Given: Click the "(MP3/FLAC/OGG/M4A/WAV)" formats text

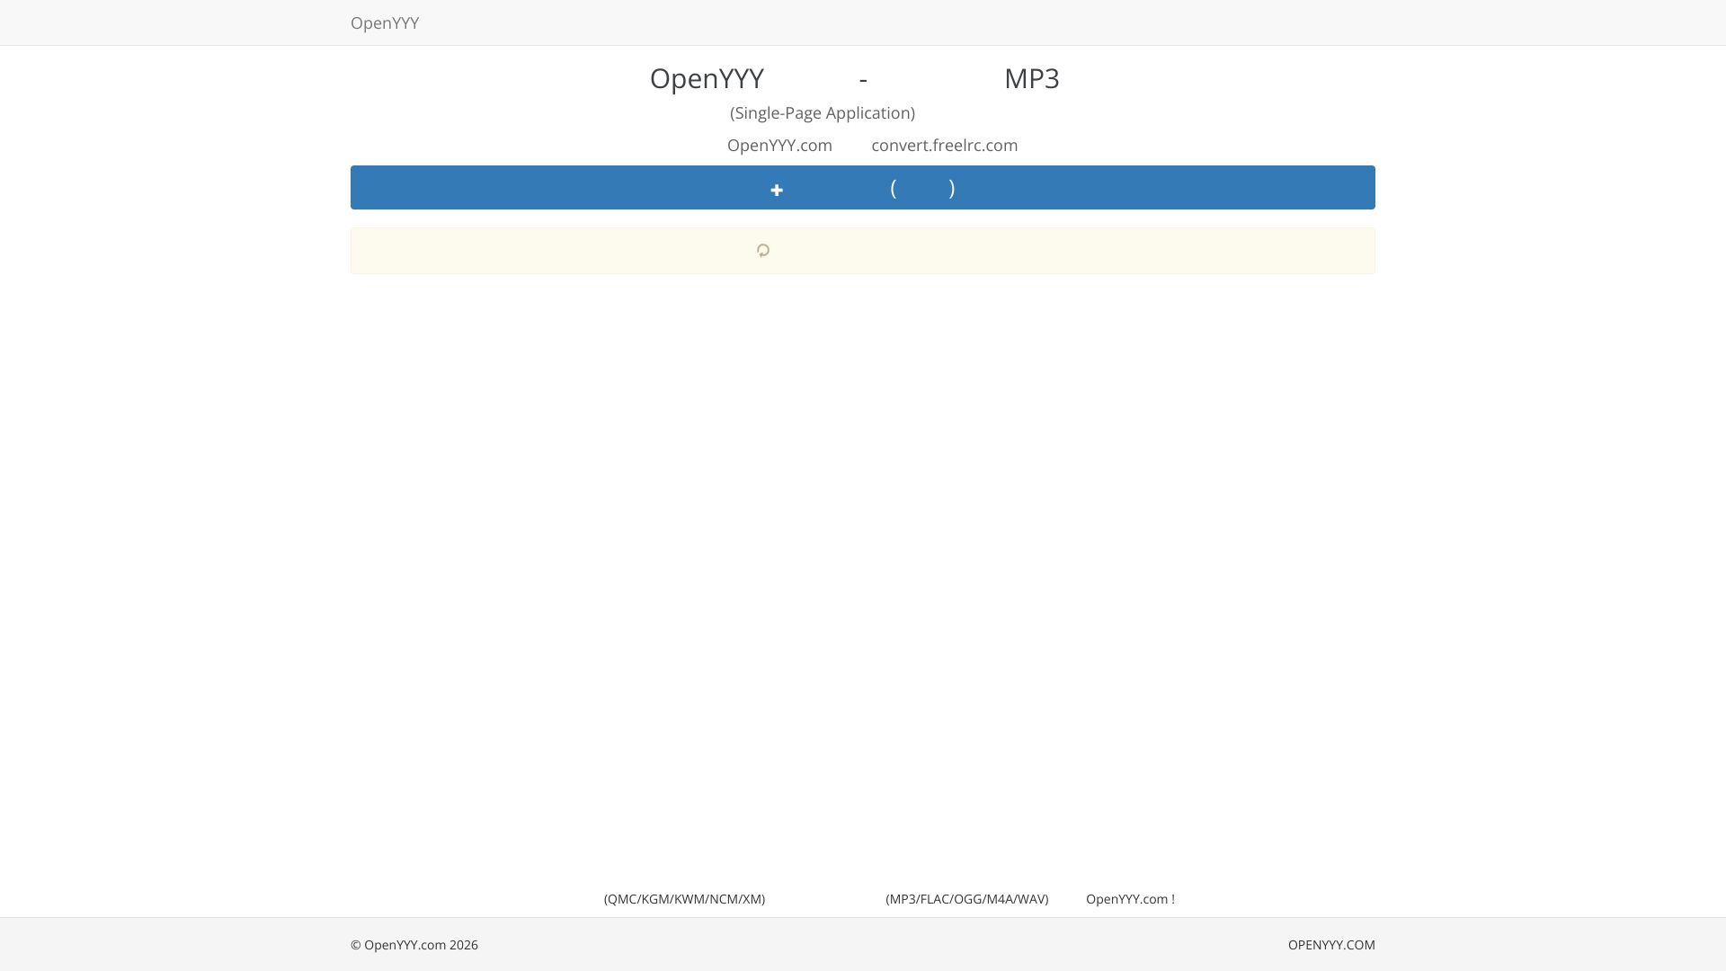Looking at the screenshot, I should pos(967,899).
